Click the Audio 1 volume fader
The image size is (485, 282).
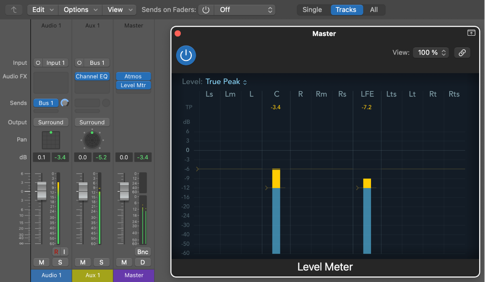click(x=42, y=192)
